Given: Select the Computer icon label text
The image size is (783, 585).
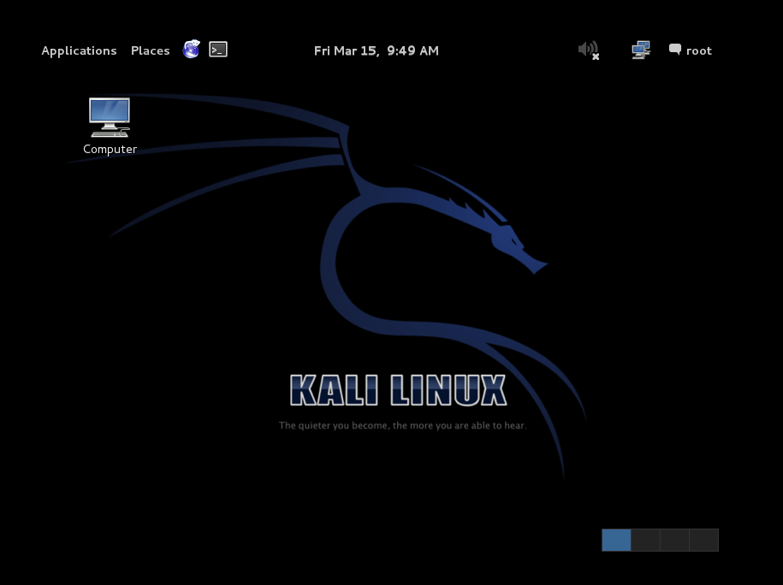Looking at the screenshot, I should [110, 150].
